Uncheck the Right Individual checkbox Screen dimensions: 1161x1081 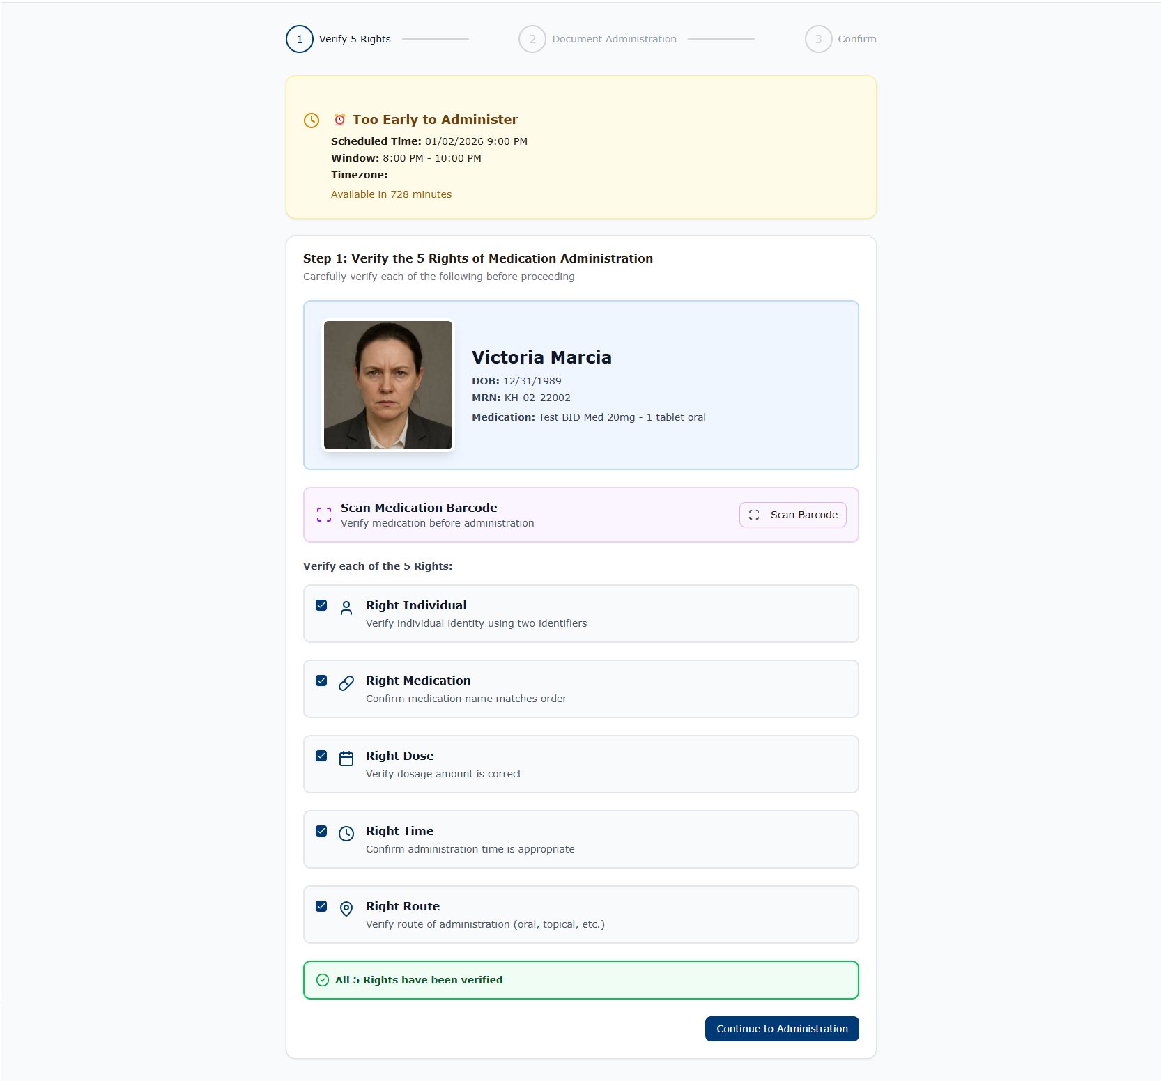click(x=321, y=605)
